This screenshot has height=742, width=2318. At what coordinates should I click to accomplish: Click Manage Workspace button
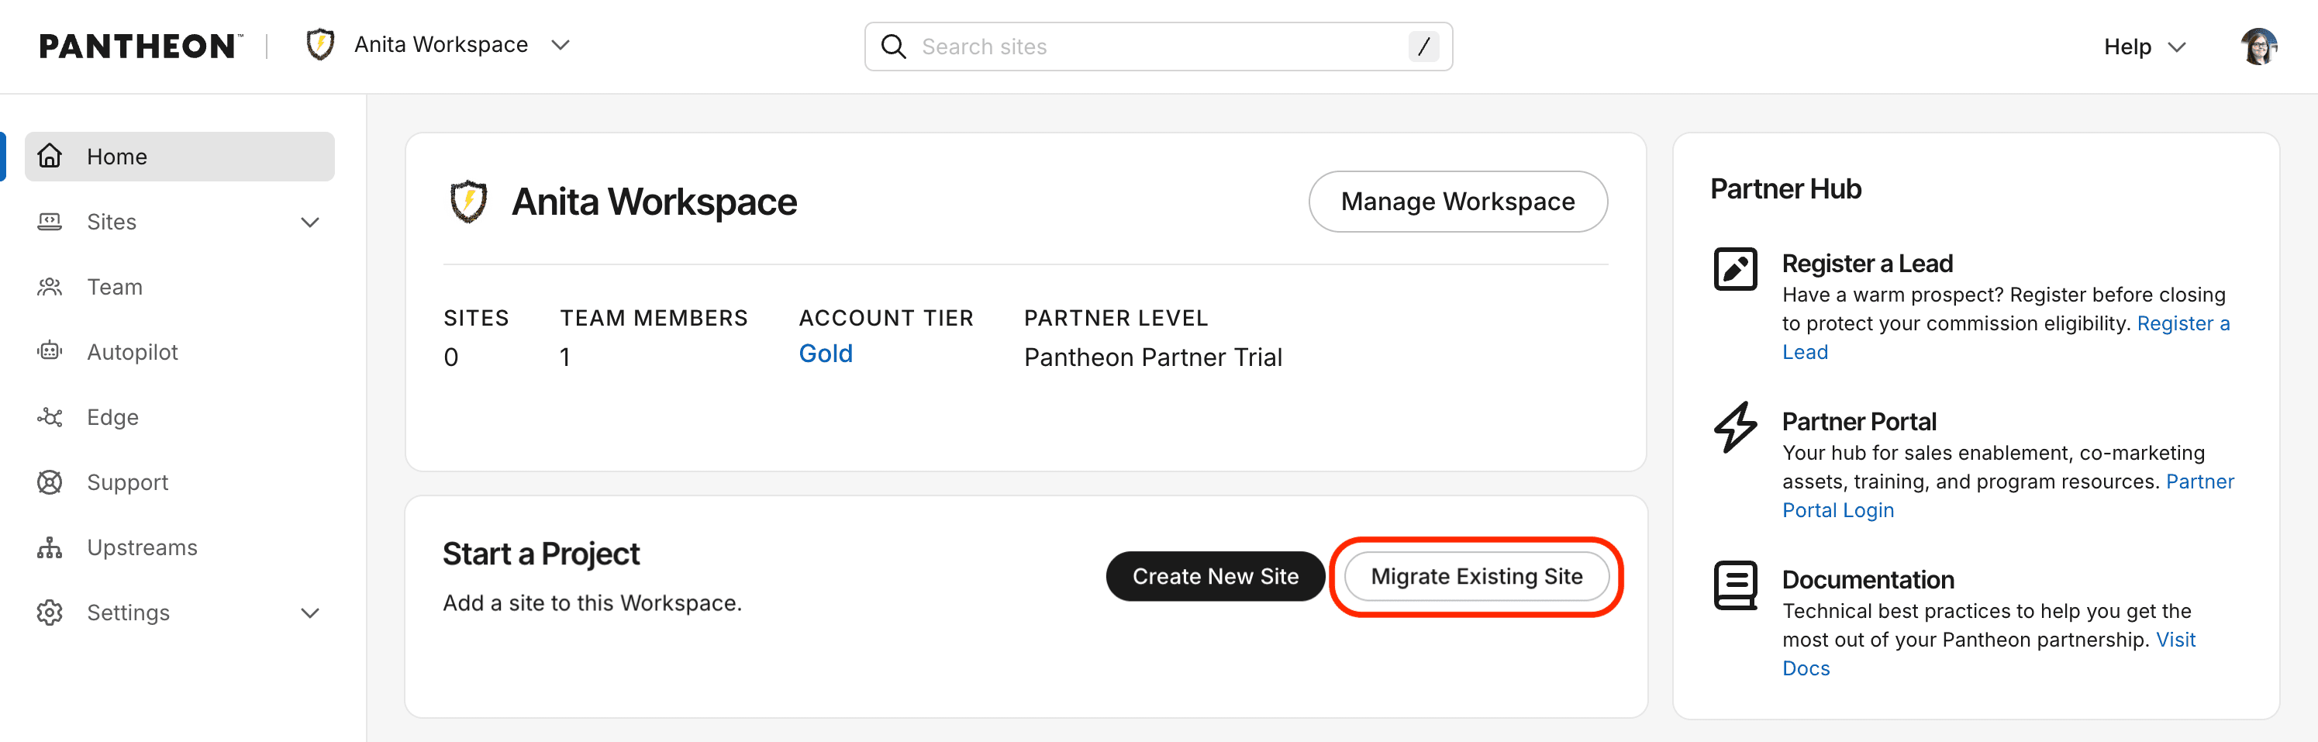[x=1457, y=202]
